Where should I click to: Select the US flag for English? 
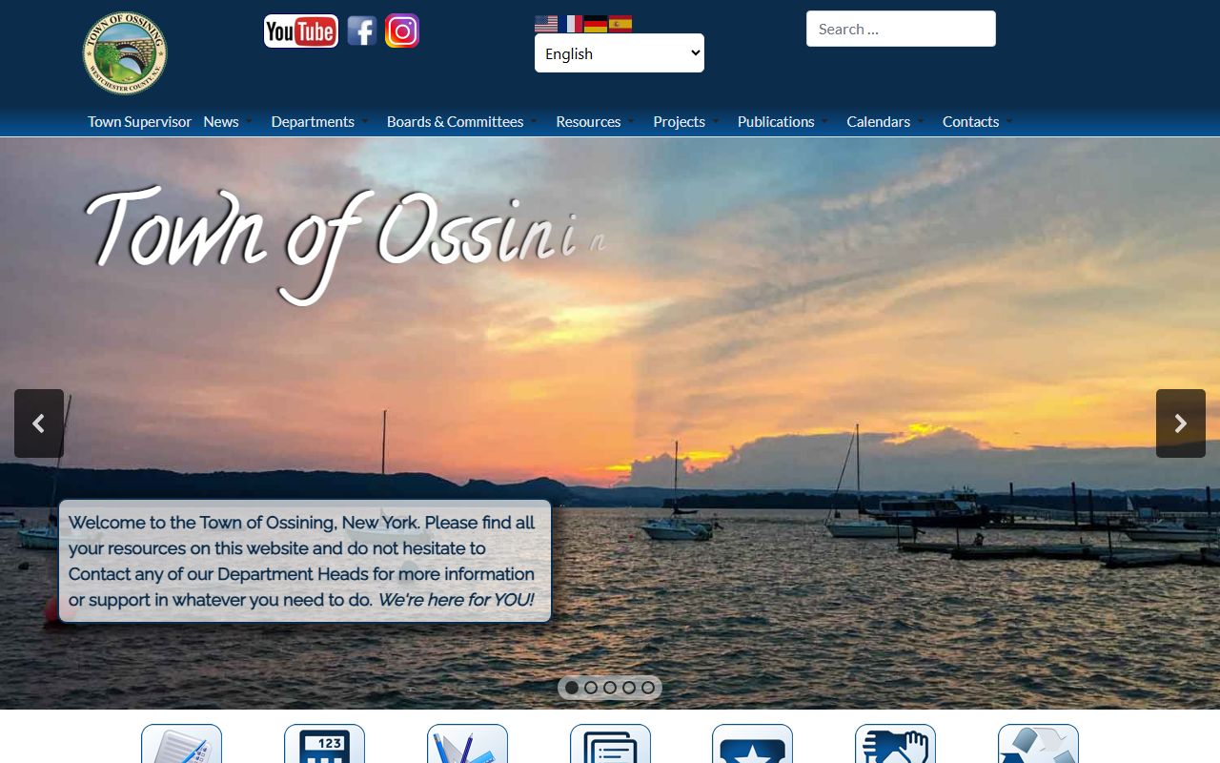(x=546, y=24)
